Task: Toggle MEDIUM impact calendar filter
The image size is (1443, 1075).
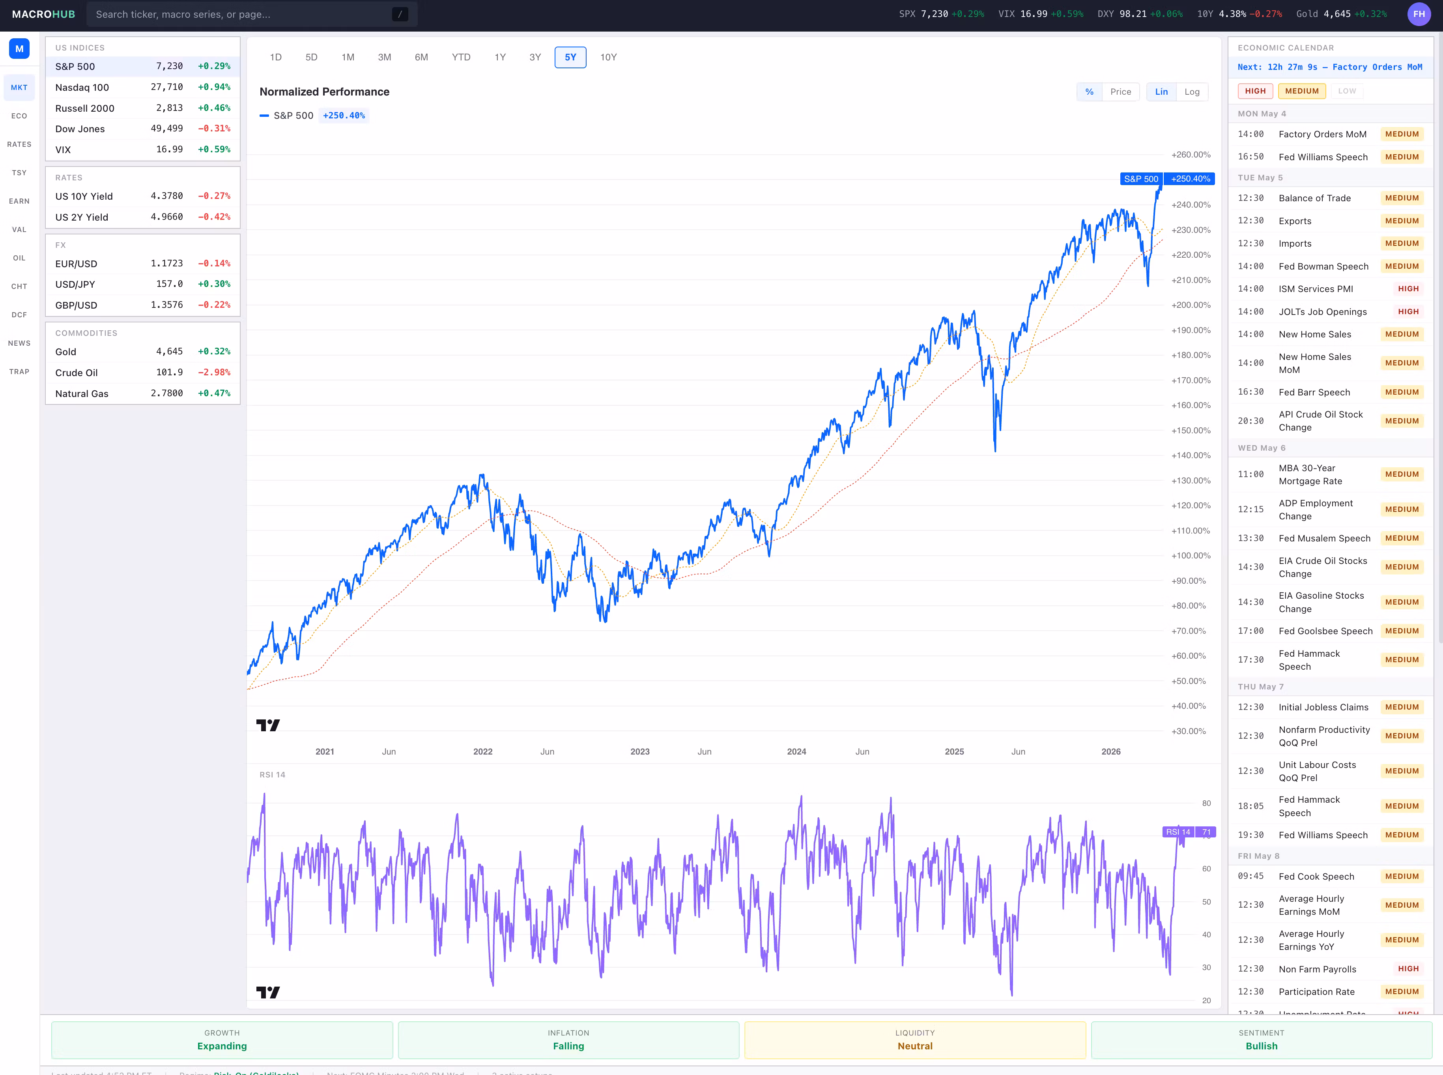Action: click(1302, 91)
